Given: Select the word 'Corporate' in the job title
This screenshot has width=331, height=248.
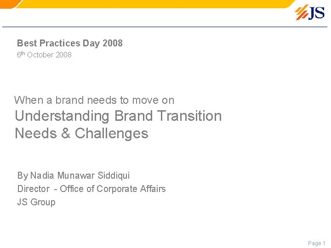Looking at the screenshot, I should [117, 189].
